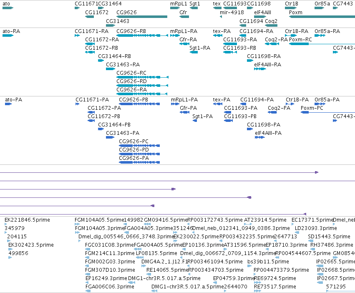Click the Gfr-PA protein label
The width and height of the screenshot is (355, 293).
click(x=189, y=108)
